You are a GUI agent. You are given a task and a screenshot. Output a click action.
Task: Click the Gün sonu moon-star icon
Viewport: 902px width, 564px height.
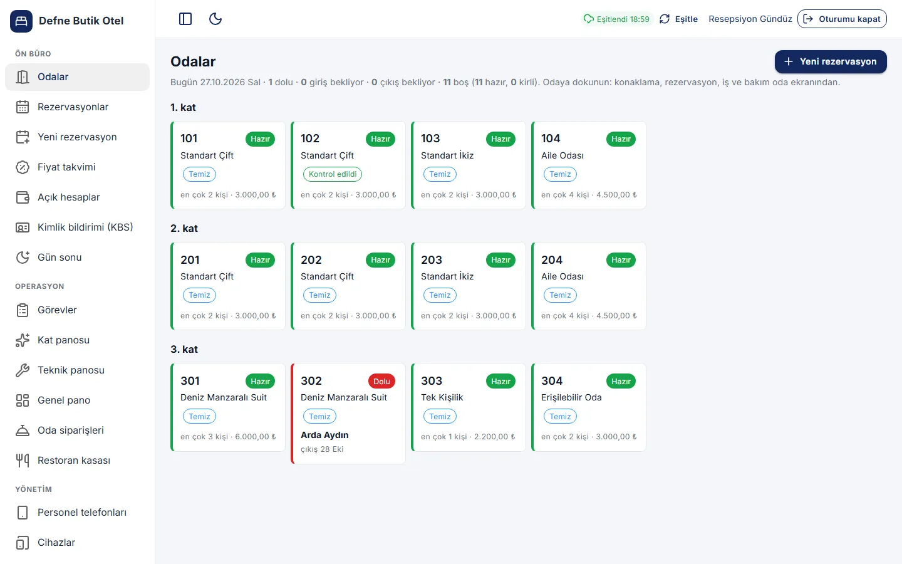tap(23, 258)
